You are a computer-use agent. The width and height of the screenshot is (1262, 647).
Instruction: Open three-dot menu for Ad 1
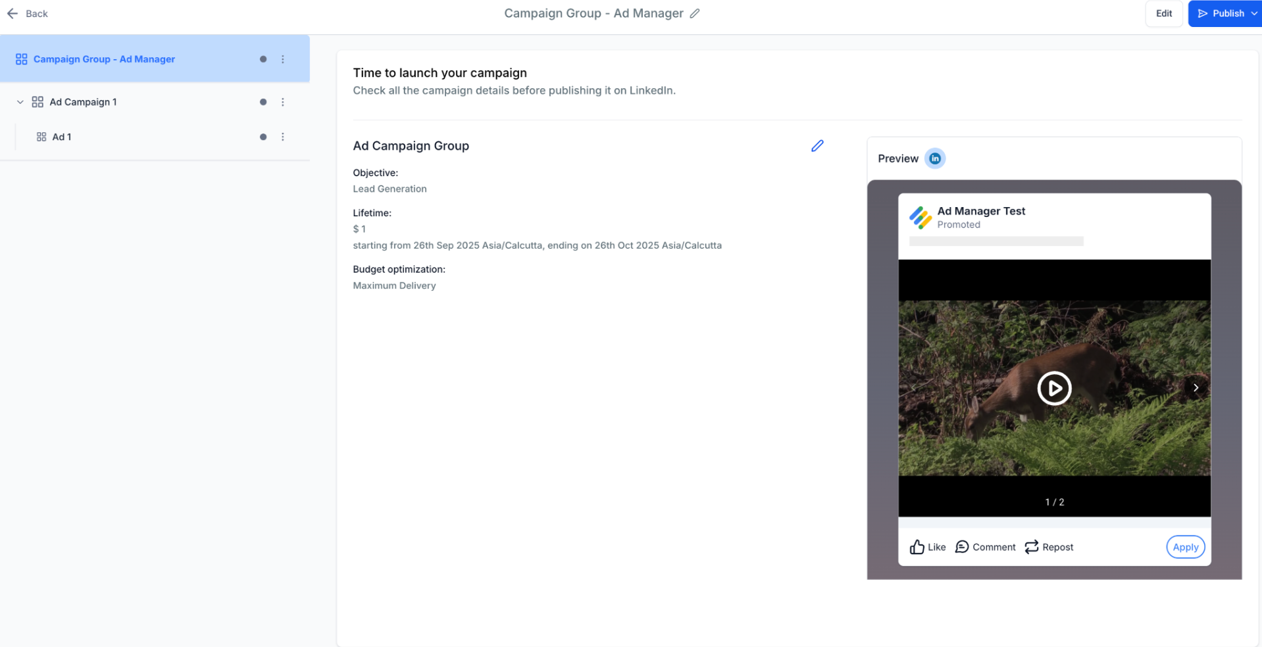pos(283,137)
